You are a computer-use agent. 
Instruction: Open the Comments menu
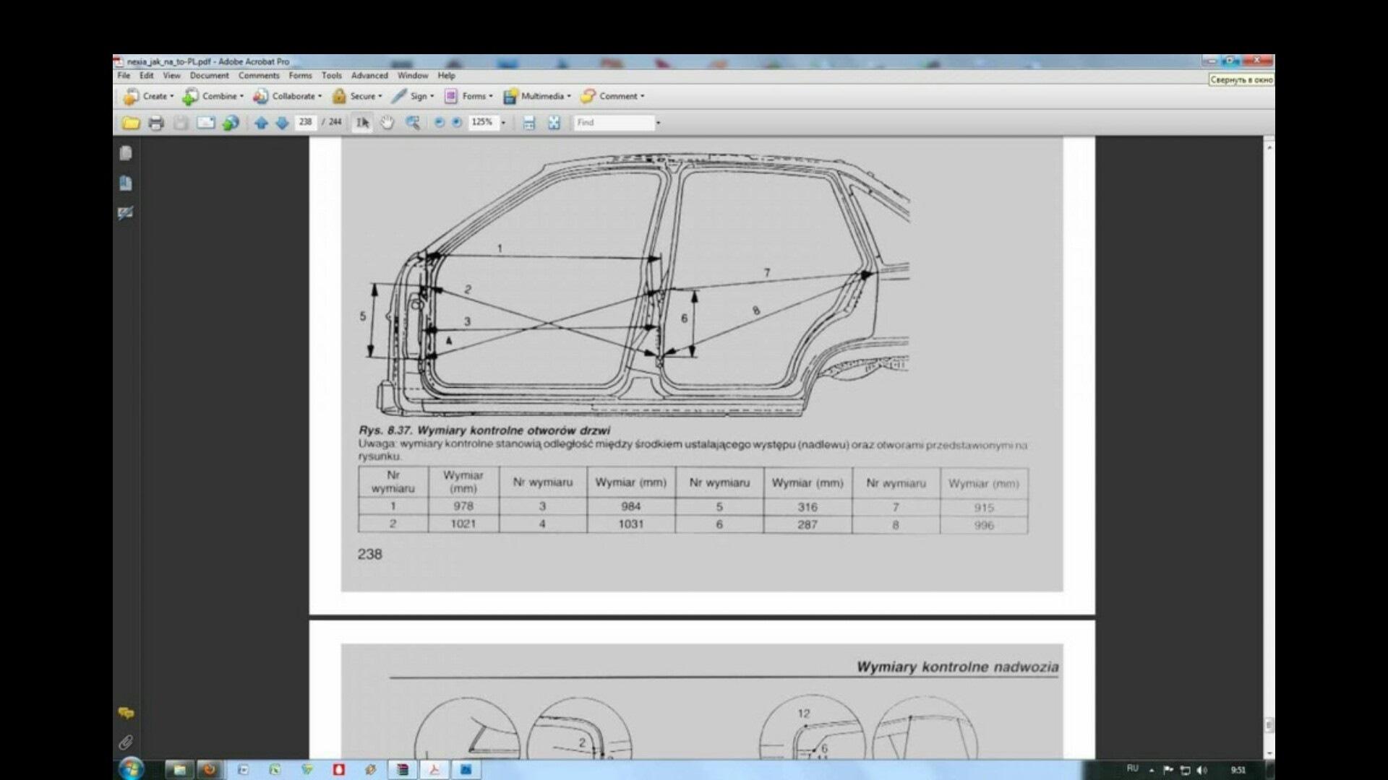point(259,75)
